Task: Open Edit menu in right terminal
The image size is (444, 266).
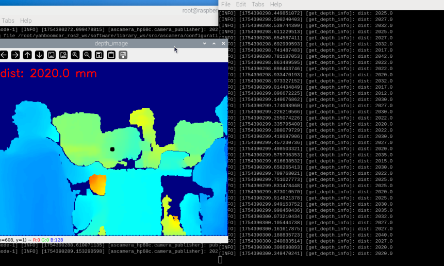Action: (241, 4)
